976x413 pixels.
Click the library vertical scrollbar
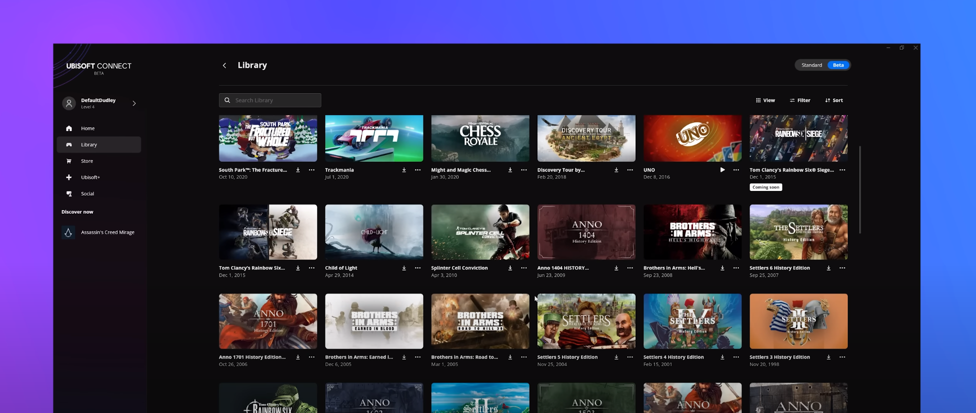(859, 190)
